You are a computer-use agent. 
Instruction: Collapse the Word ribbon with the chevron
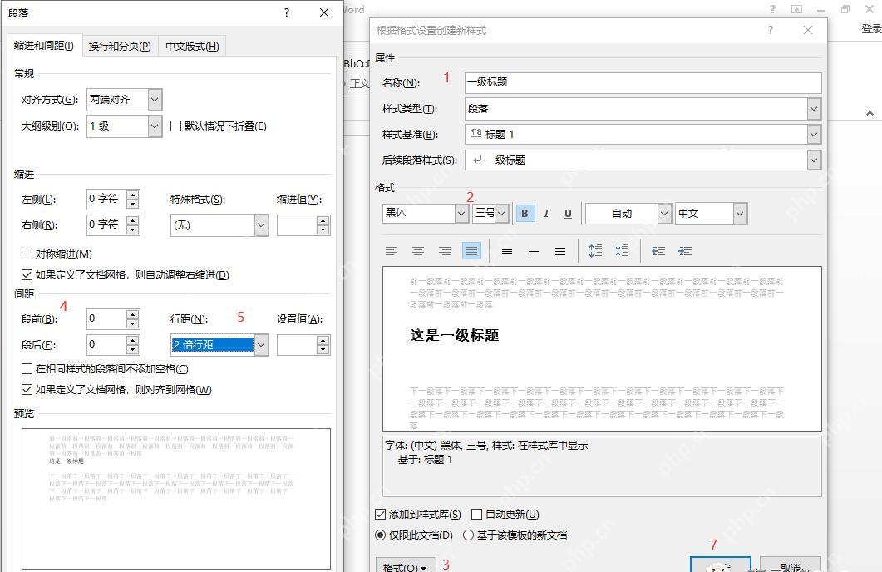(x=870, y=113)
